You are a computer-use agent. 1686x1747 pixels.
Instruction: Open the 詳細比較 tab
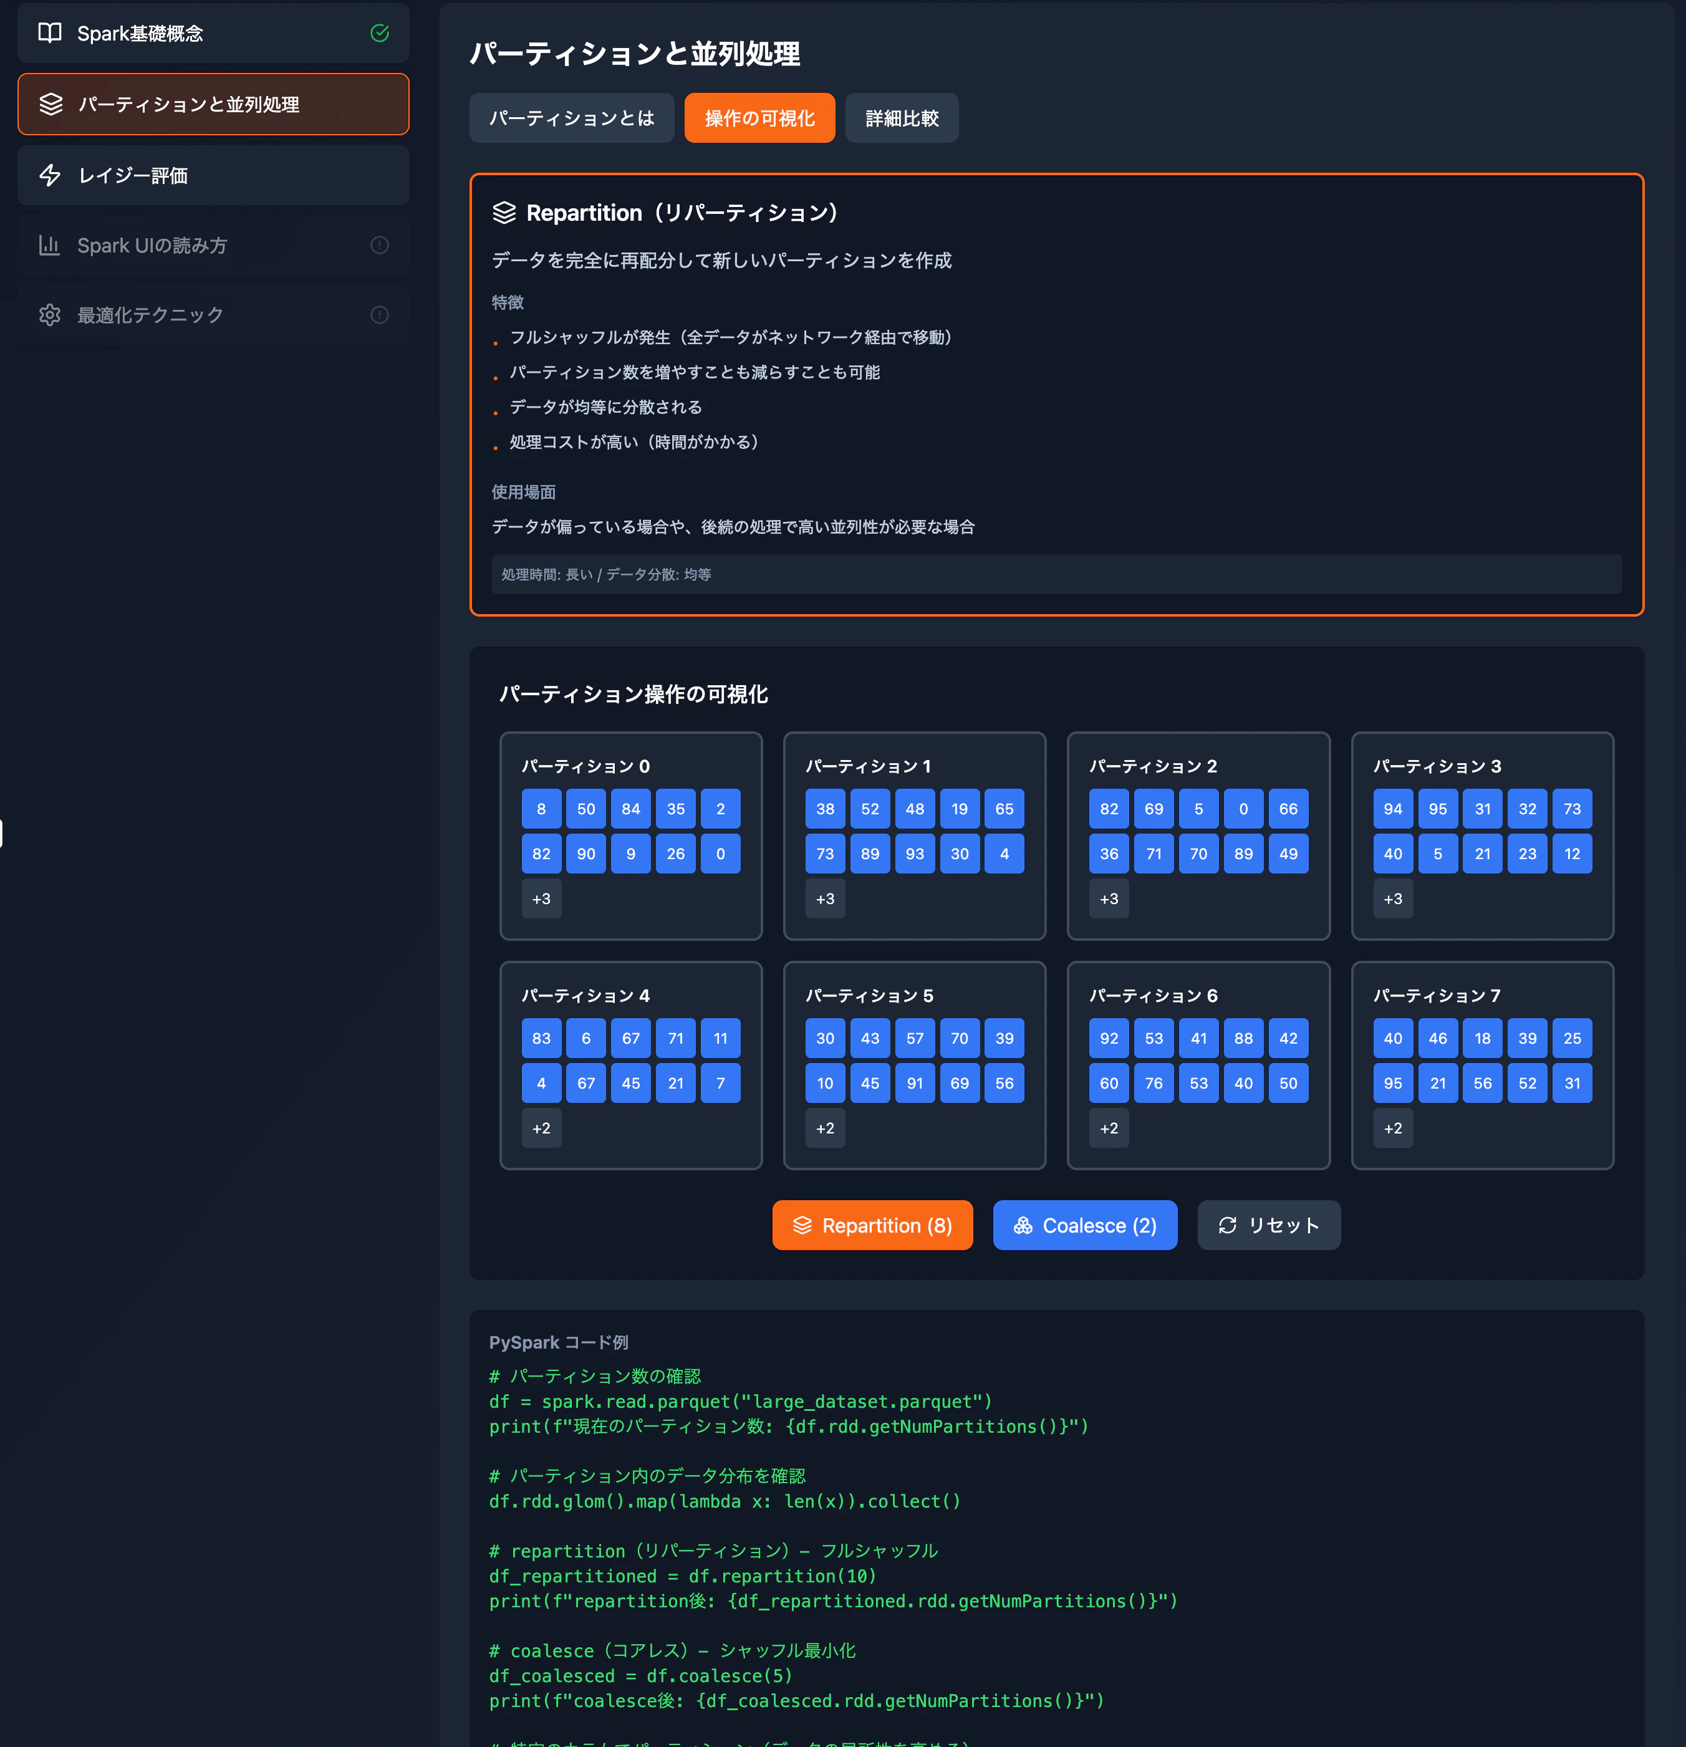click(902, 118)
